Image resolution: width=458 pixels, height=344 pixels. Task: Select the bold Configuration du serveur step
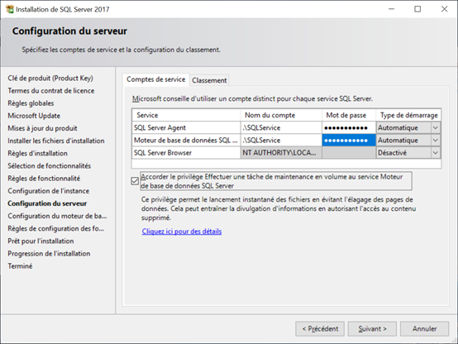click(x=47, y=203)
